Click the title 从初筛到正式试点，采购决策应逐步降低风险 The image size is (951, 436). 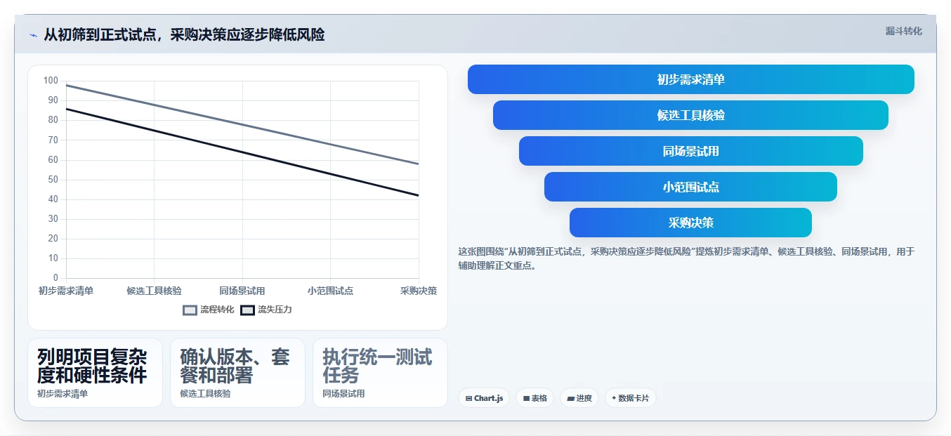[184, 34]
